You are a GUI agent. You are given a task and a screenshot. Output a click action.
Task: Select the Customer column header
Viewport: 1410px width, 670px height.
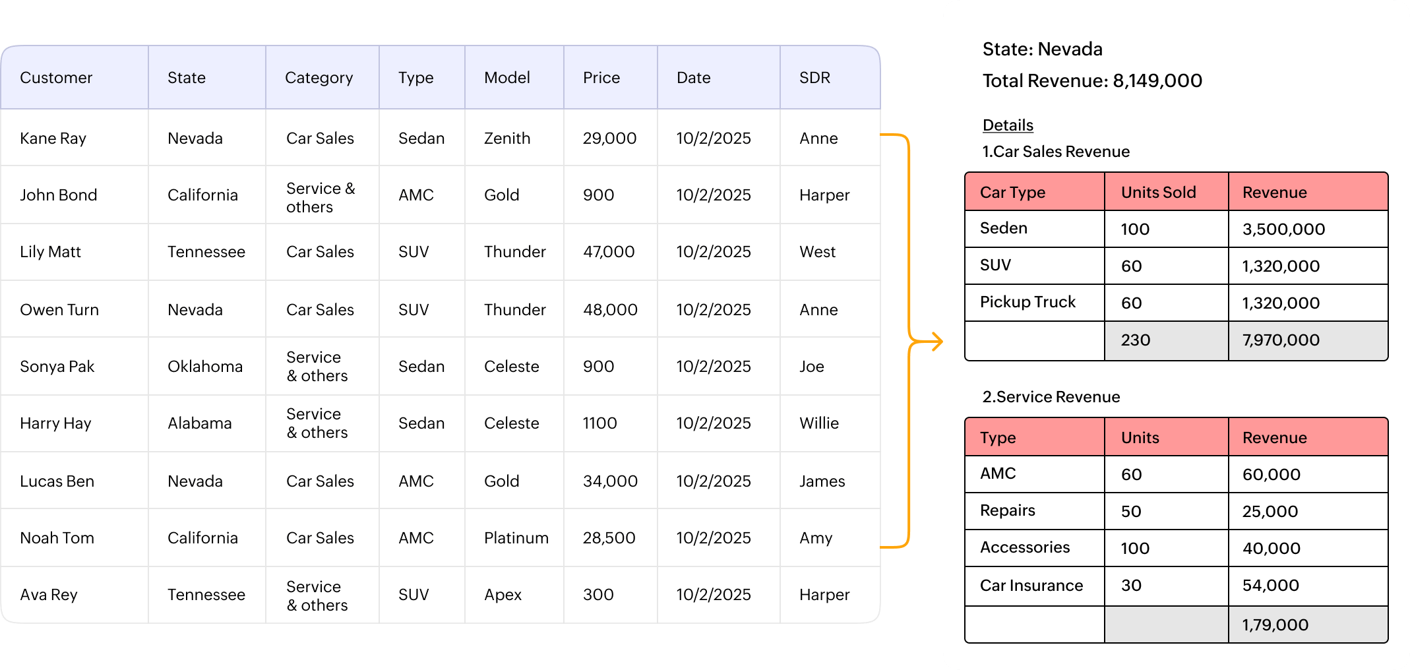point(56,78)
